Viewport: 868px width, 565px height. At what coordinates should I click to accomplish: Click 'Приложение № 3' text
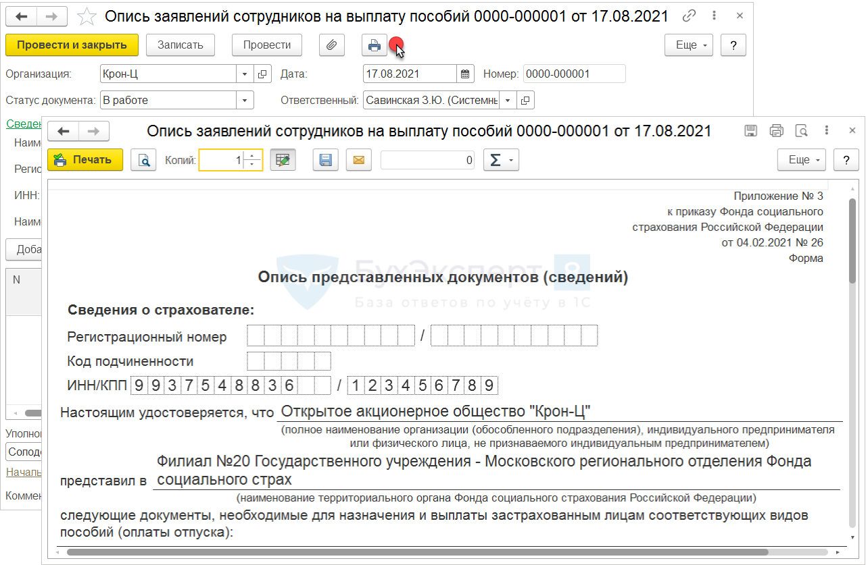[x=779, y=196]
